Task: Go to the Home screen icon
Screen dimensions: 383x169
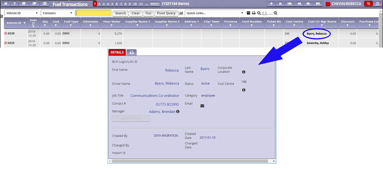Action: 5,4
